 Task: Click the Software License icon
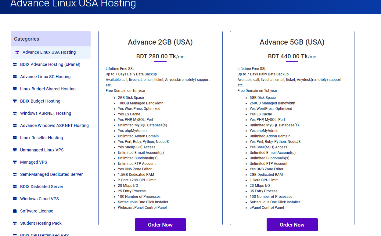(15, 211)
